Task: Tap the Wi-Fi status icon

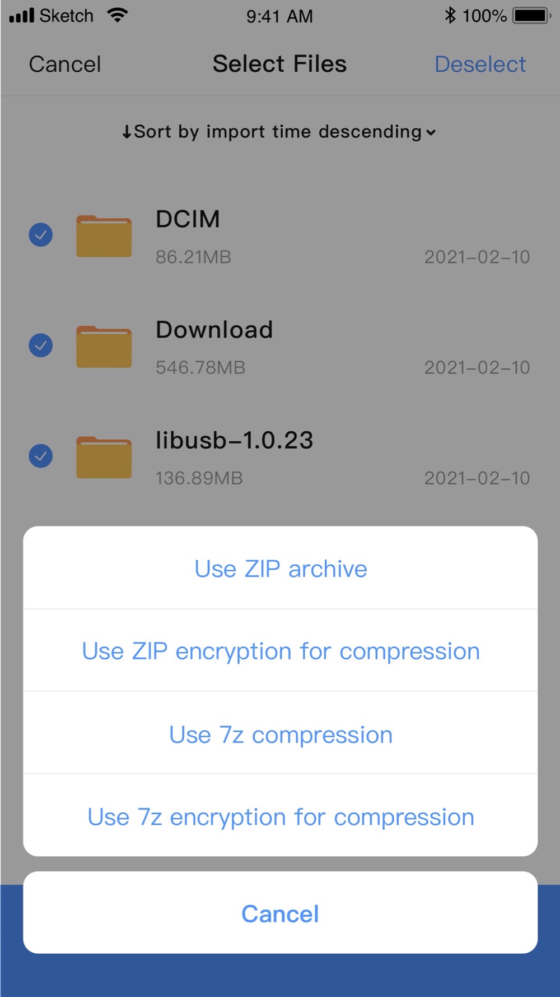Action: click(x=118, y=15)
